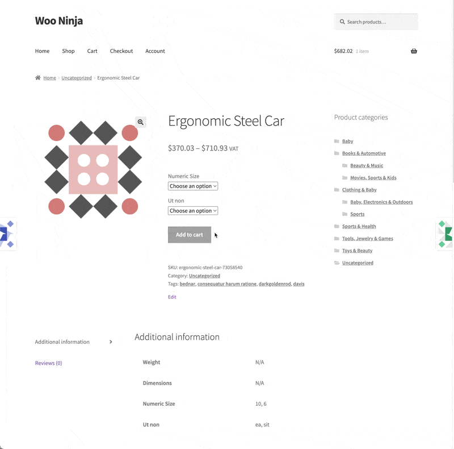Open the Shop menu item
The height and width of the screenshot is (449, 454).
click(68, 51)
